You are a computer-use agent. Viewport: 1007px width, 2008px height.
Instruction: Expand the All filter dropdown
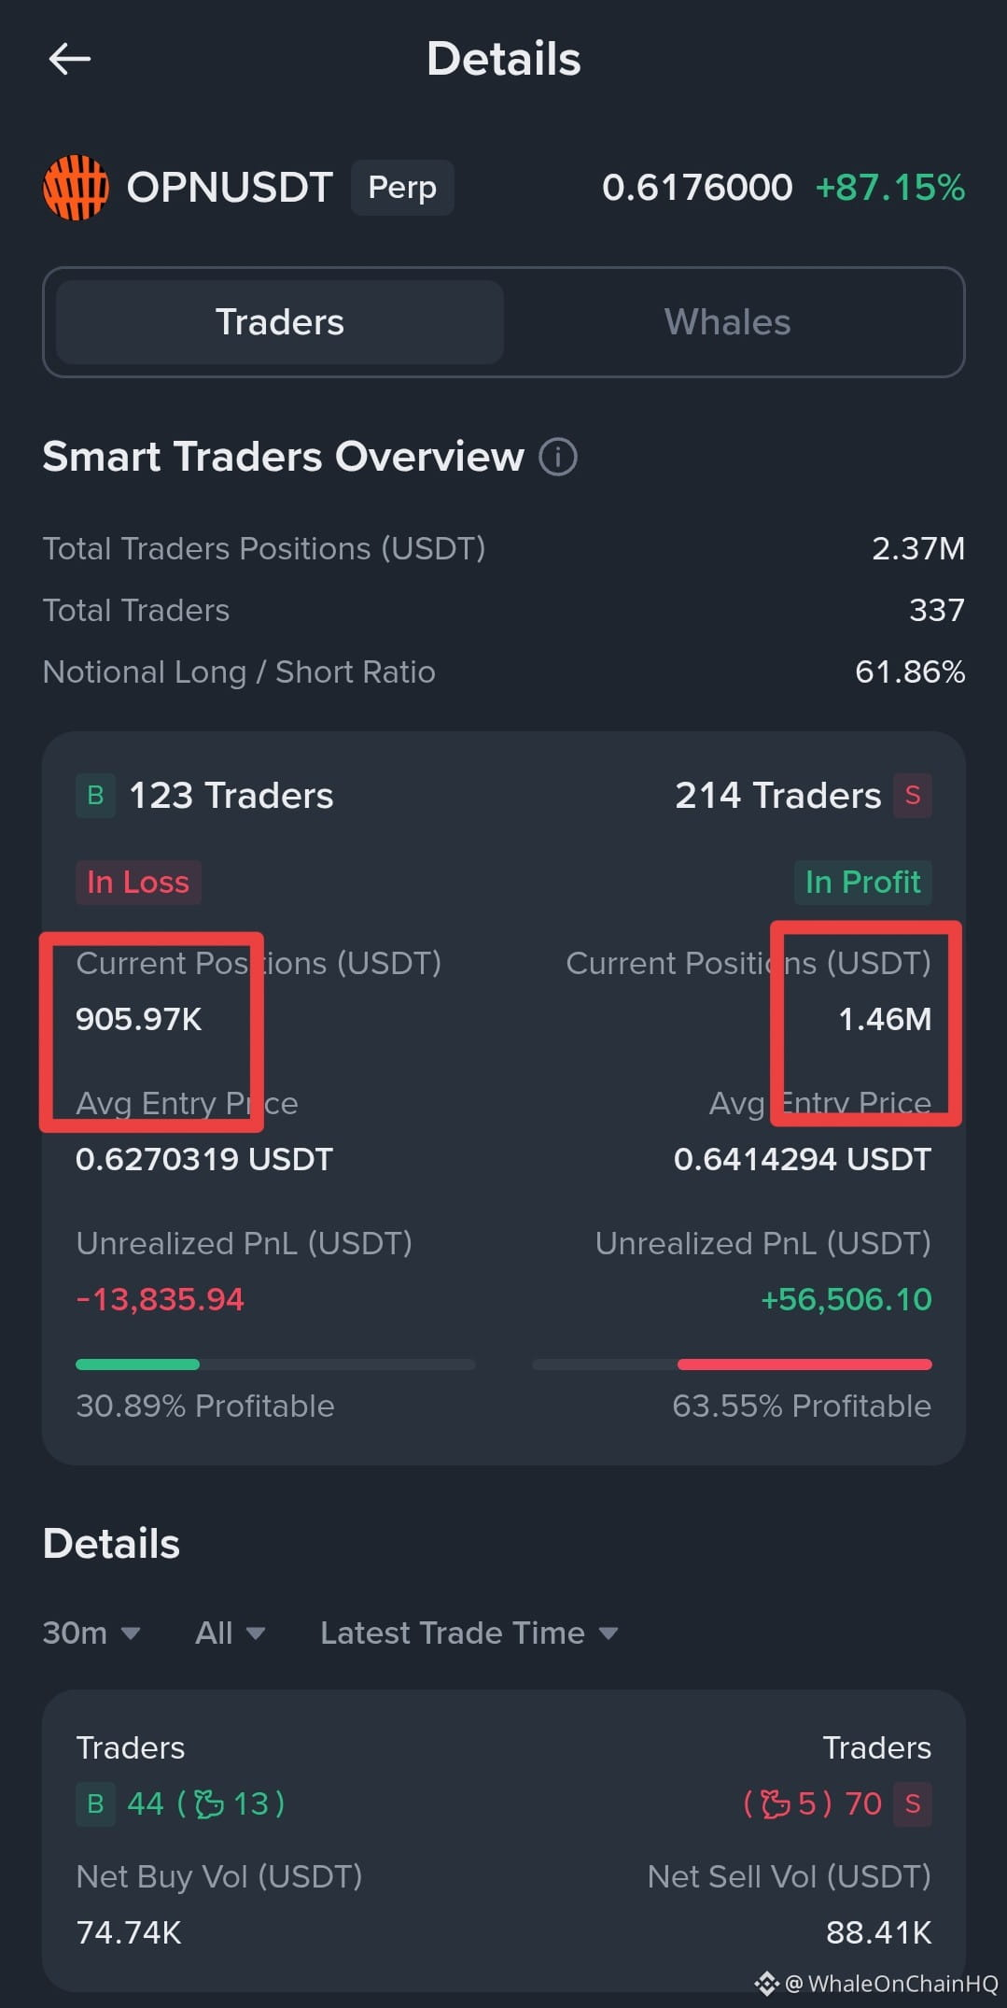(231, 1633)
